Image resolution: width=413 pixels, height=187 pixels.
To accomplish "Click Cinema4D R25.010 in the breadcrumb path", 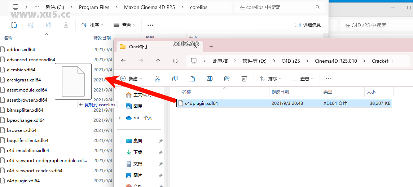I will (336, 61).
